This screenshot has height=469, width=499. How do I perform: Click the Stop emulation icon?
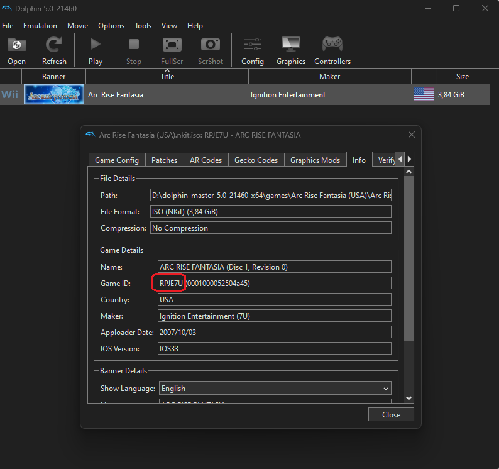tap(134, 45)
